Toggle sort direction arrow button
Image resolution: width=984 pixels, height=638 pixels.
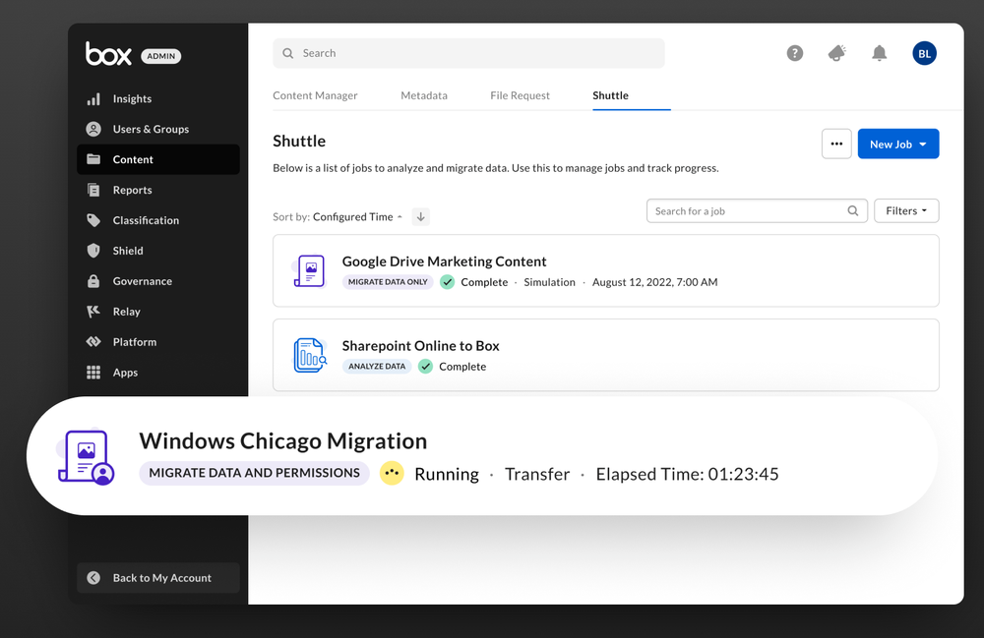tap(421, 217)
